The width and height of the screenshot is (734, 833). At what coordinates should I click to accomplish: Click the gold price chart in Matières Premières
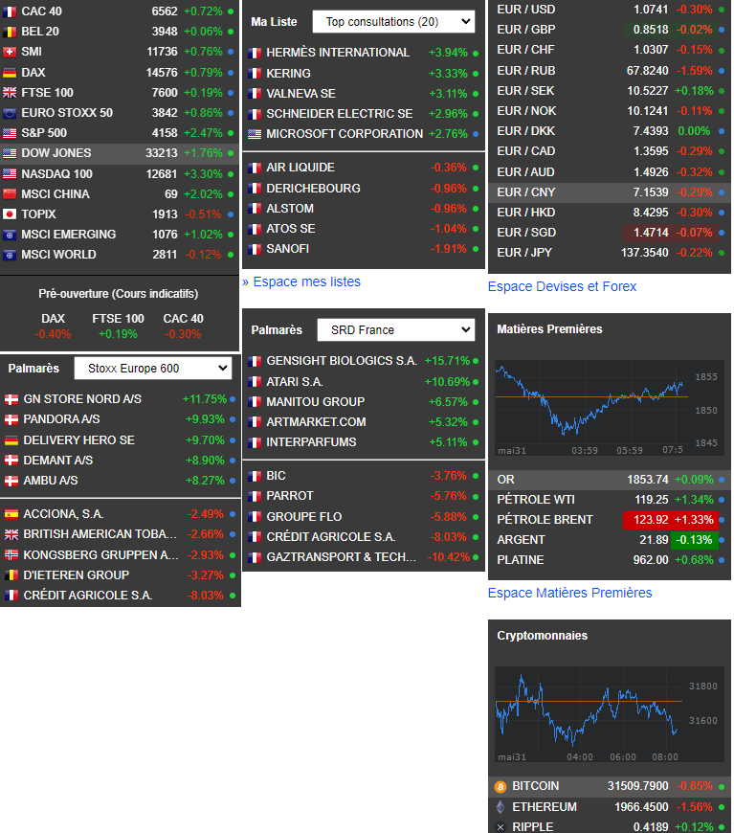point(610,408)
